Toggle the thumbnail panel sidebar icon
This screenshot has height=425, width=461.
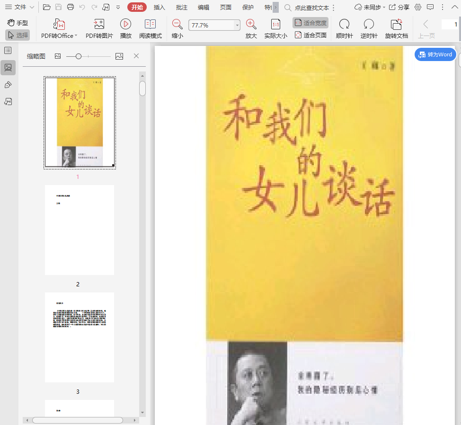(8, 68)
